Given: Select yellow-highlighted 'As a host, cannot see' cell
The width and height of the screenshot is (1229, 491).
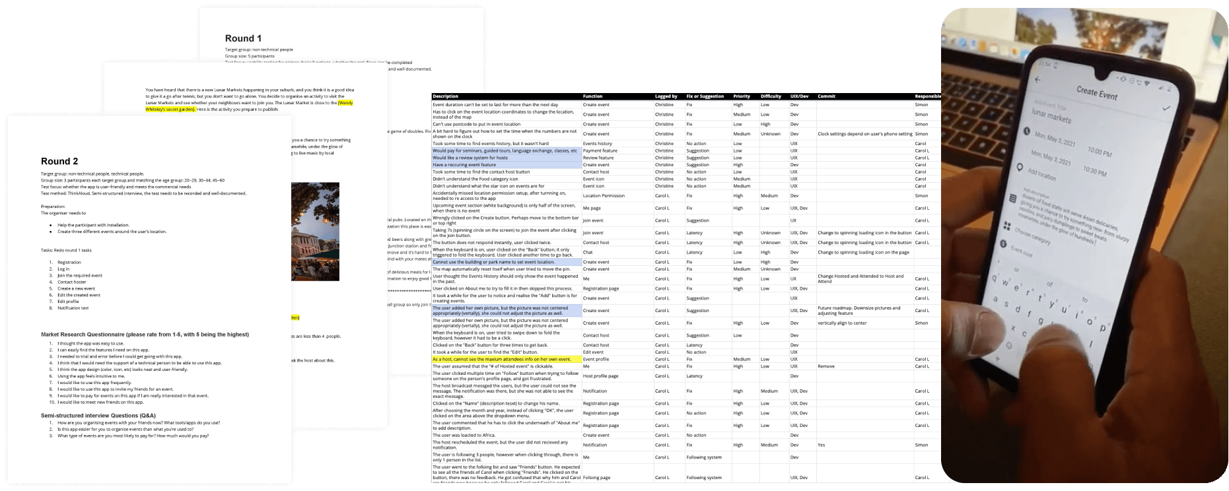Looking at the screenshot, I should click(507, 359).
